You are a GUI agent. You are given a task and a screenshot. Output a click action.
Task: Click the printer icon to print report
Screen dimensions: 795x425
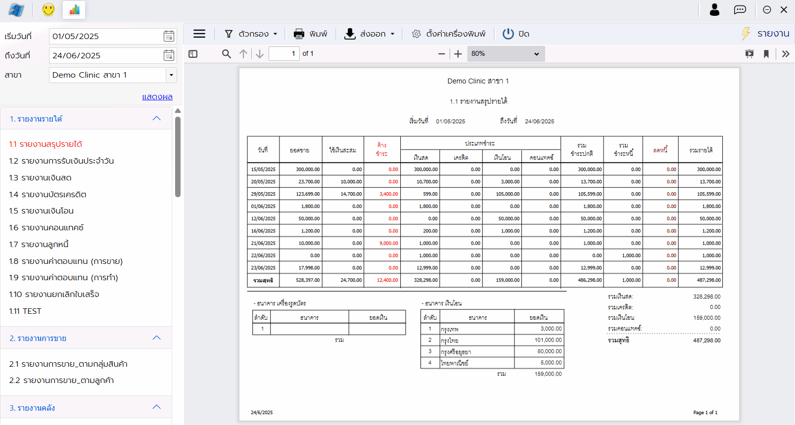[x=299, y=34]
